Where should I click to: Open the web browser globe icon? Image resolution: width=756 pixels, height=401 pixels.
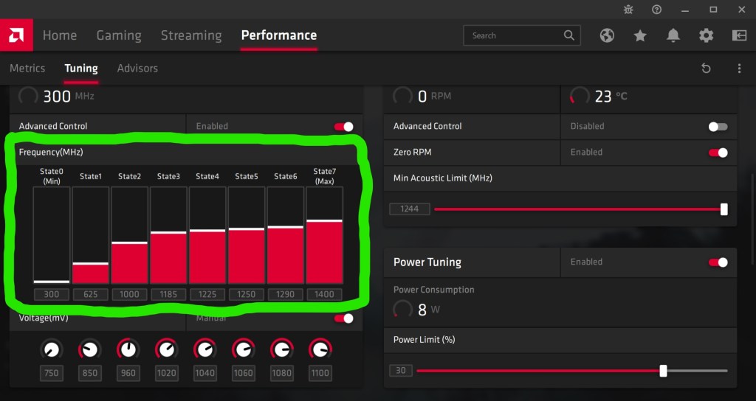tap(607, 35)
